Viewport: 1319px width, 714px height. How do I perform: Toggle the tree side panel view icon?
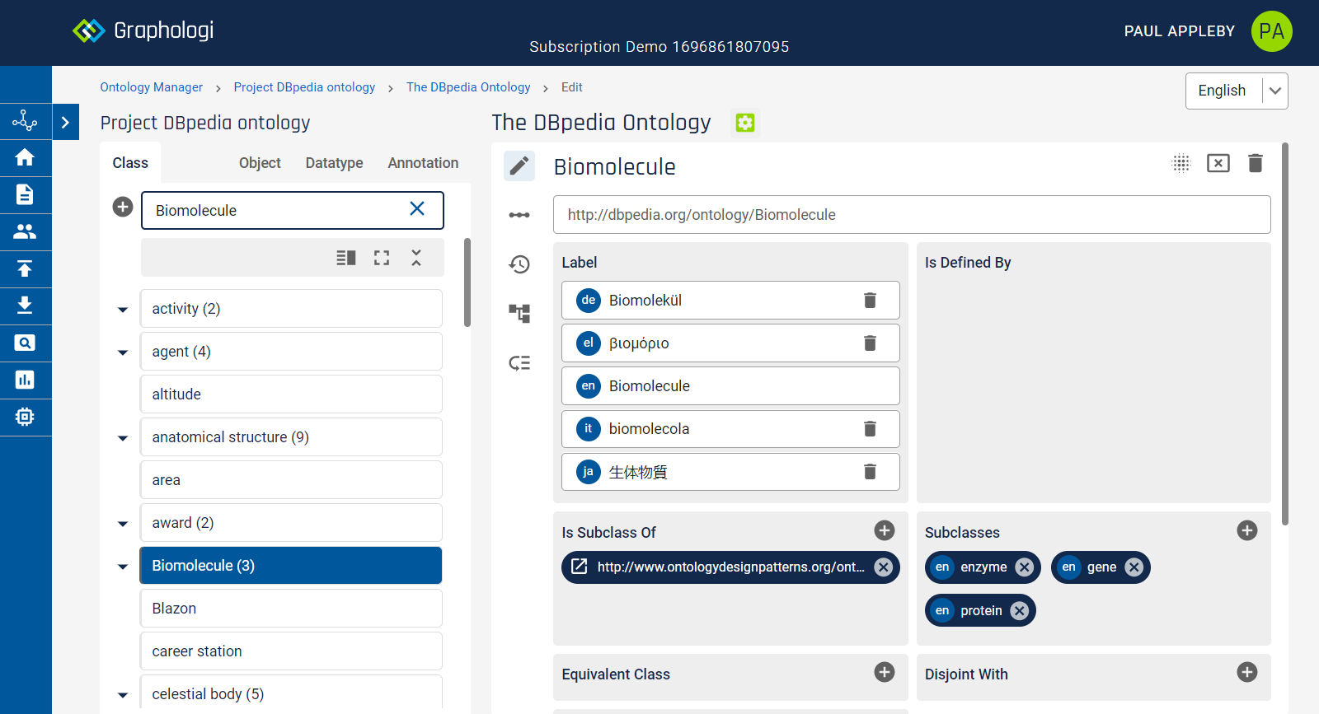point(346,258)
